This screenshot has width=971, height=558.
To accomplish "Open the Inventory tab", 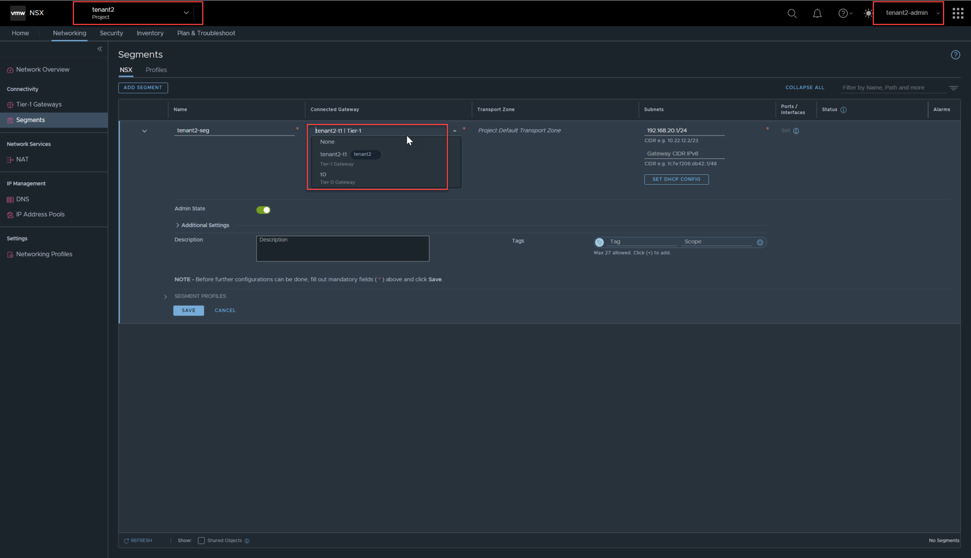I will [150, 33].
